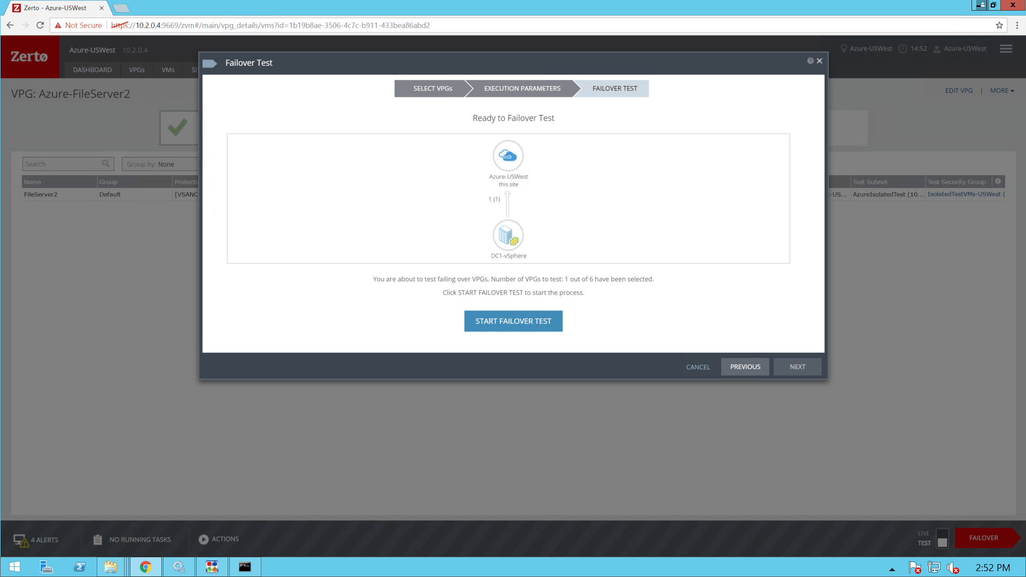Expand the MORE menu on VPG page
The image size is (1026, 577).
[1002, 90]
